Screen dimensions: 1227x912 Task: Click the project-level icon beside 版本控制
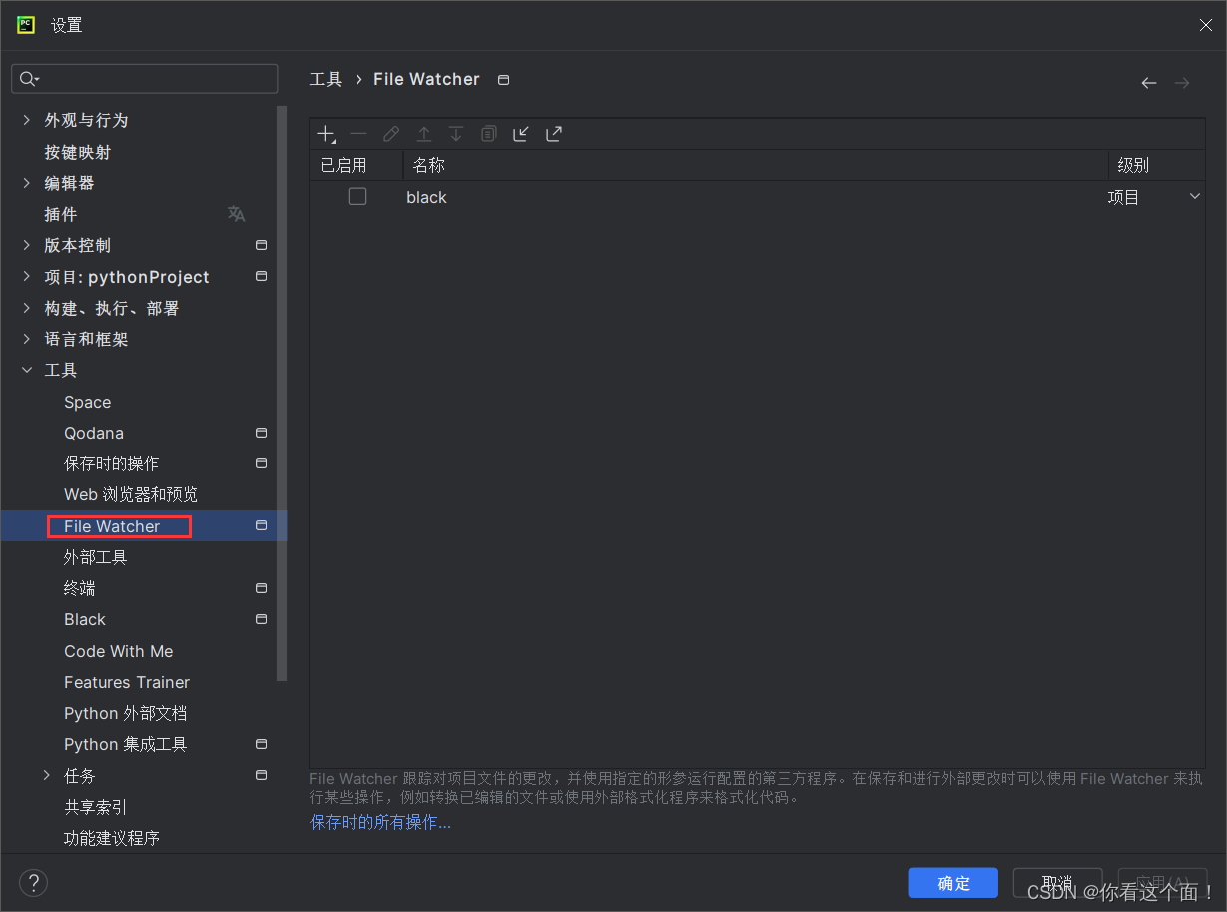pyautogui.click(x=261, y=245)
